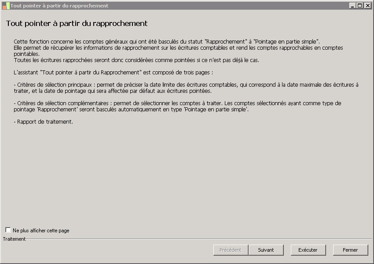Click the 'Traitement' section label
Image resolution: width=374 pixels, height=264 pixels.
tap(15, 239)
